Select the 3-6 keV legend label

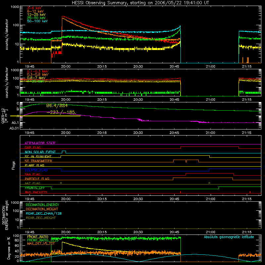click(x=34, y=8)
